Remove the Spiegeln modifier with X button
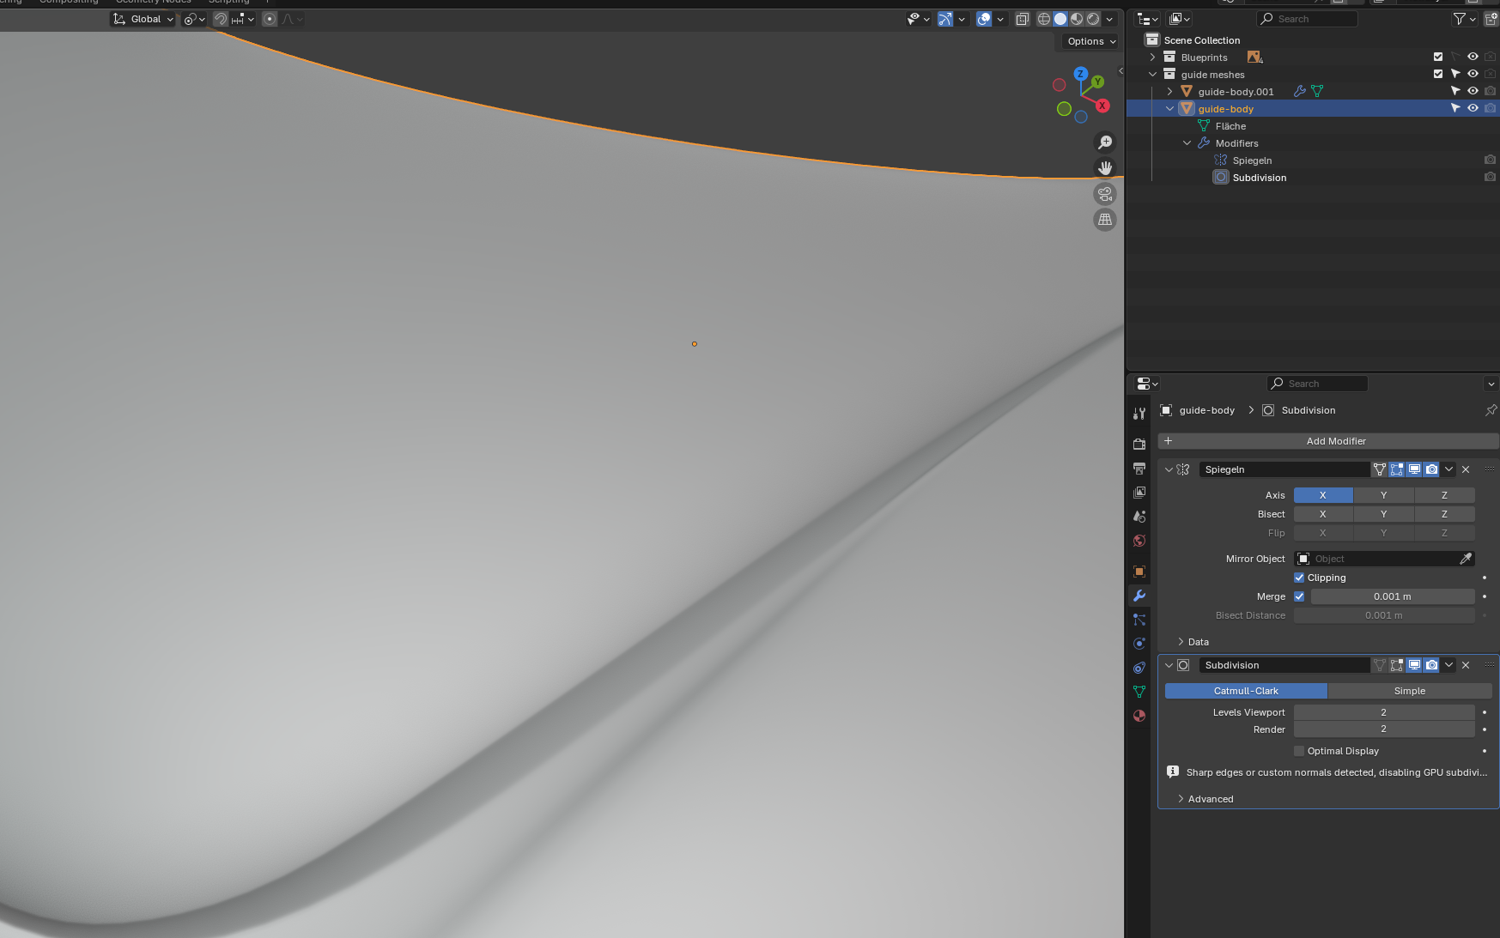This screenshot has height=938, width=1500. [x=1466, y=469]
